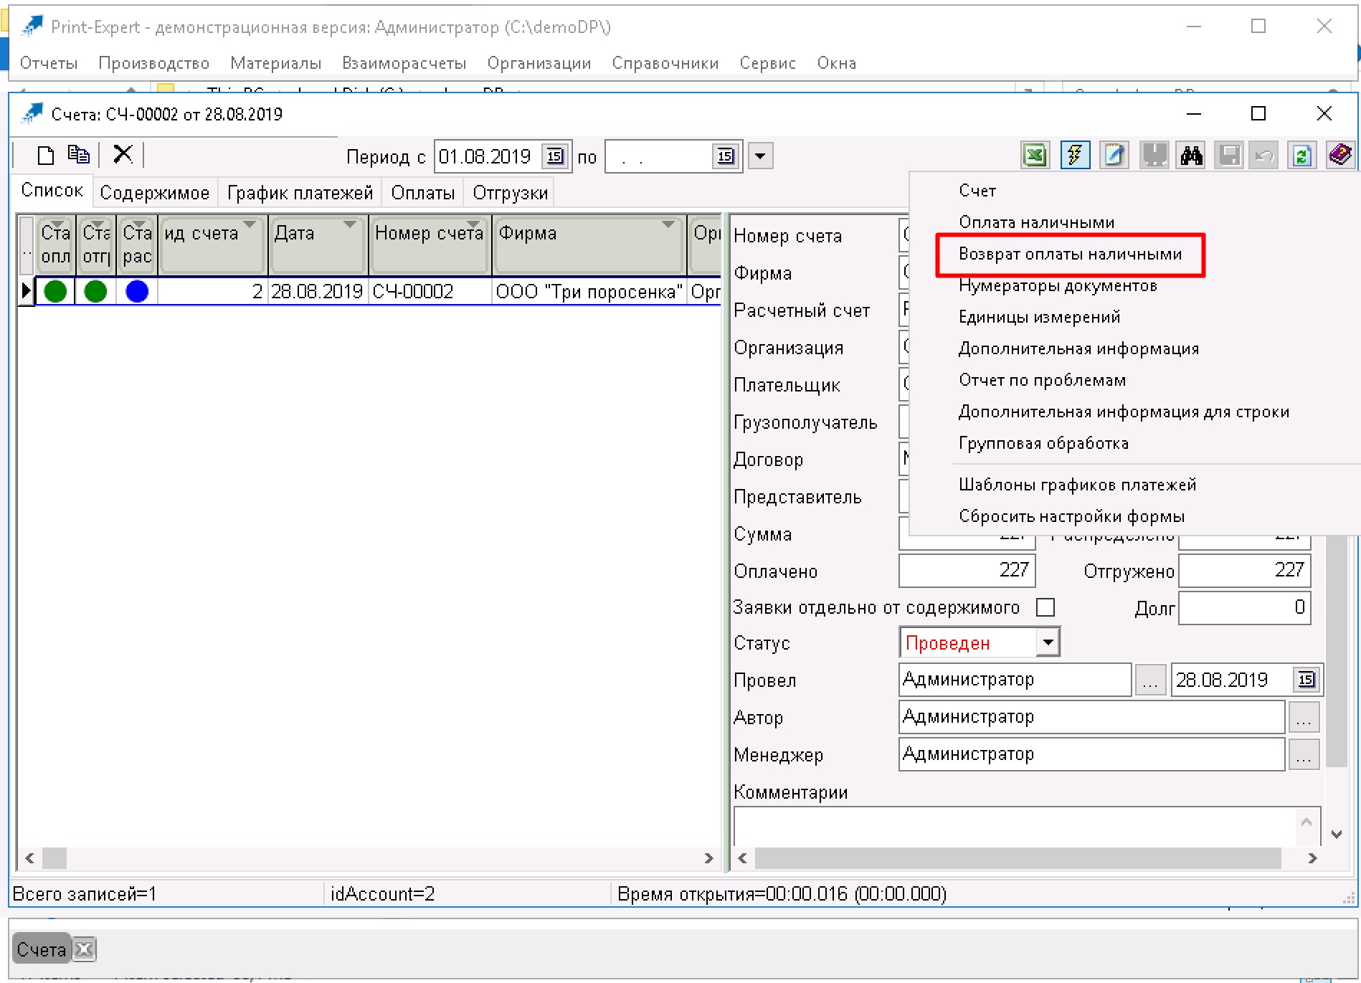Open calendar for period end date
This screenshot has width=1361, height=983.
[x=726, y=156]
